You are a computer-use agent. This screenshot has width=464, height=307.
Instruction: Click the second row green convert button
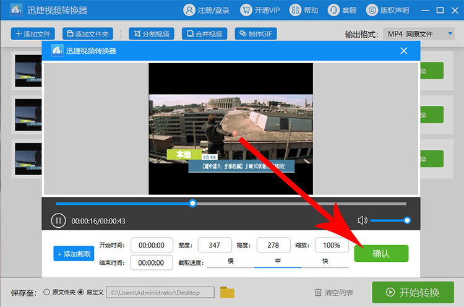[x=432, y=115]
